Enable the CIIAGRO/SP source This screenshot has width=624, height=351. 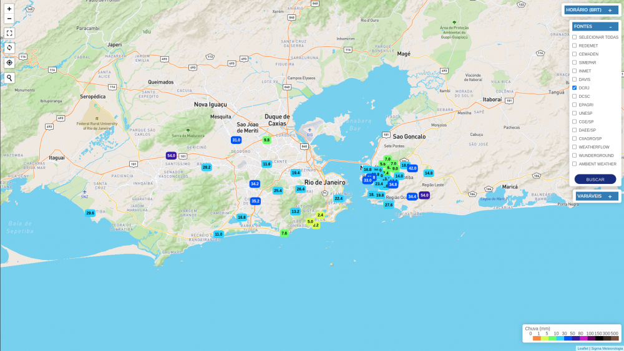574,138
